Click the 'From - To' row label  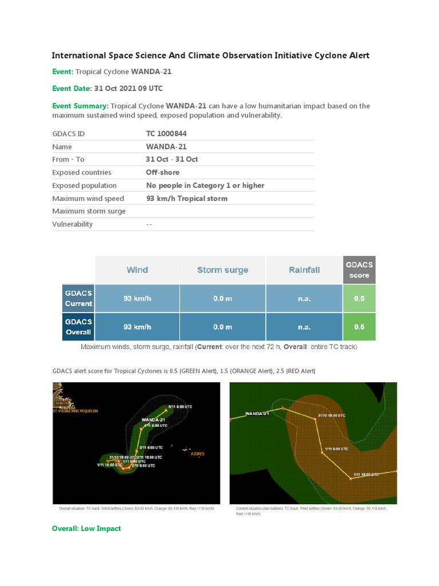pos(69,159)
